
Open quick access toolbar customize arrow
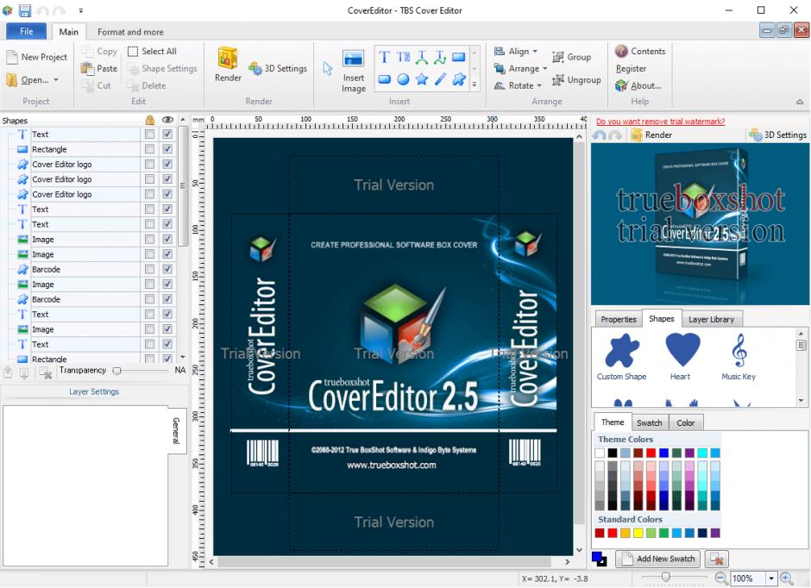coord(81,10)
